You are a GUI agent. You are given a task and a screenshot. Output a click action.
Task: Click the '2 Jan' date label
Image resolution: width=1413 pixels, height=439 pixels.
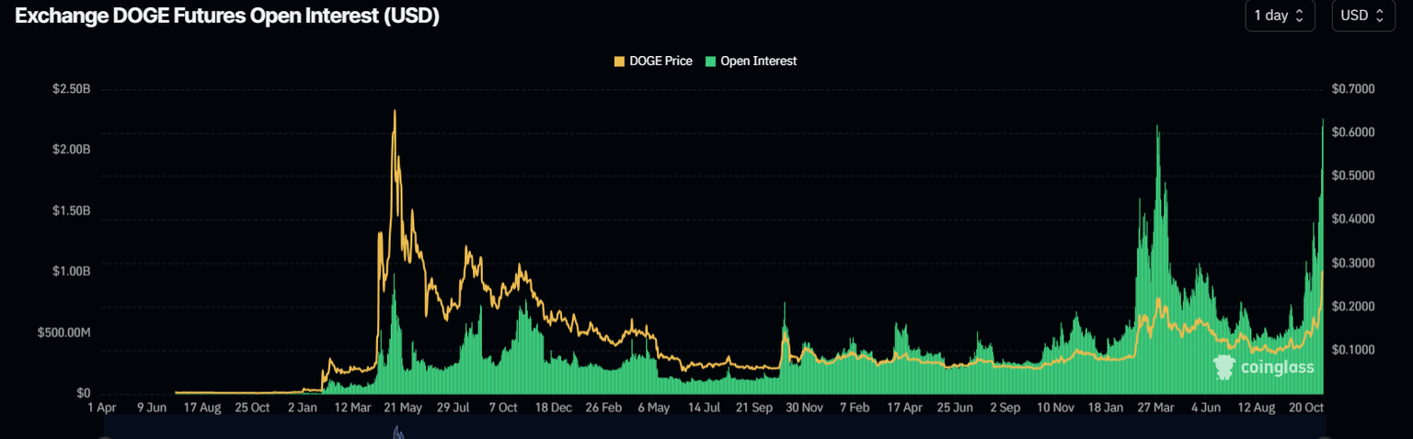pos(303,407)
